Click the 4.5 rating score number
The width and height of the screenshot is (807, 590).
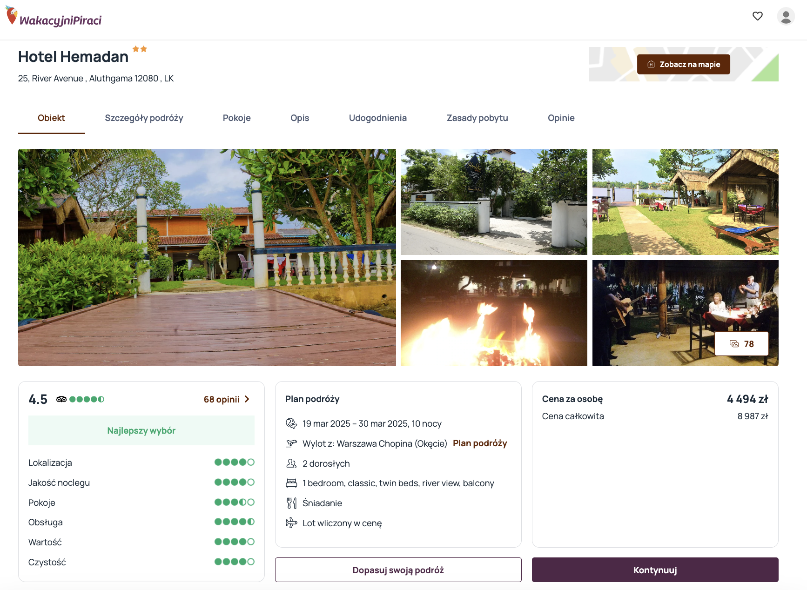pos(38,399)
